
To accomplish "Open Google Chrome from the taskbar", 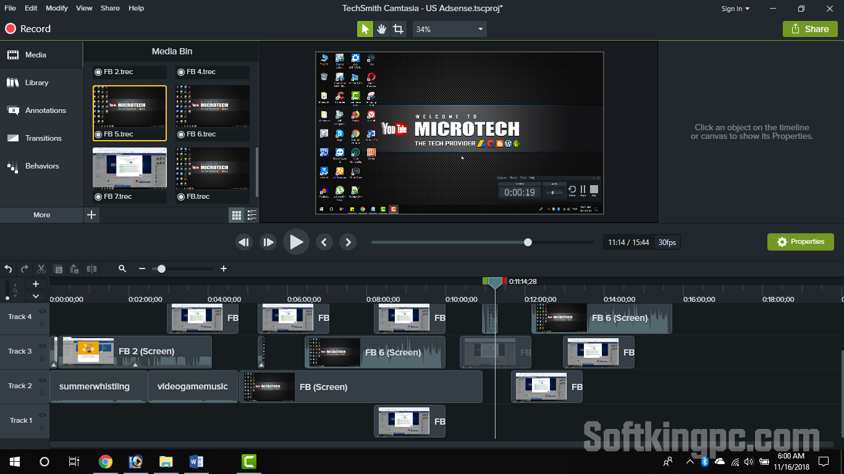I will (x=106, y=462).
